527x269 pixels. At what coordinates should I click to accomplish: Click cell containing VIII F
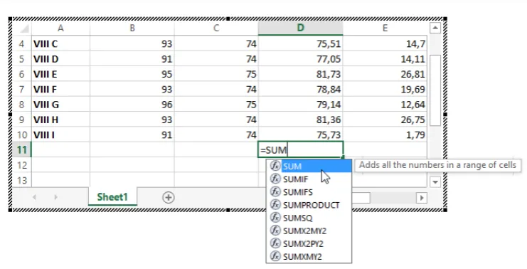pyautogui.click(x=60, y=89)
